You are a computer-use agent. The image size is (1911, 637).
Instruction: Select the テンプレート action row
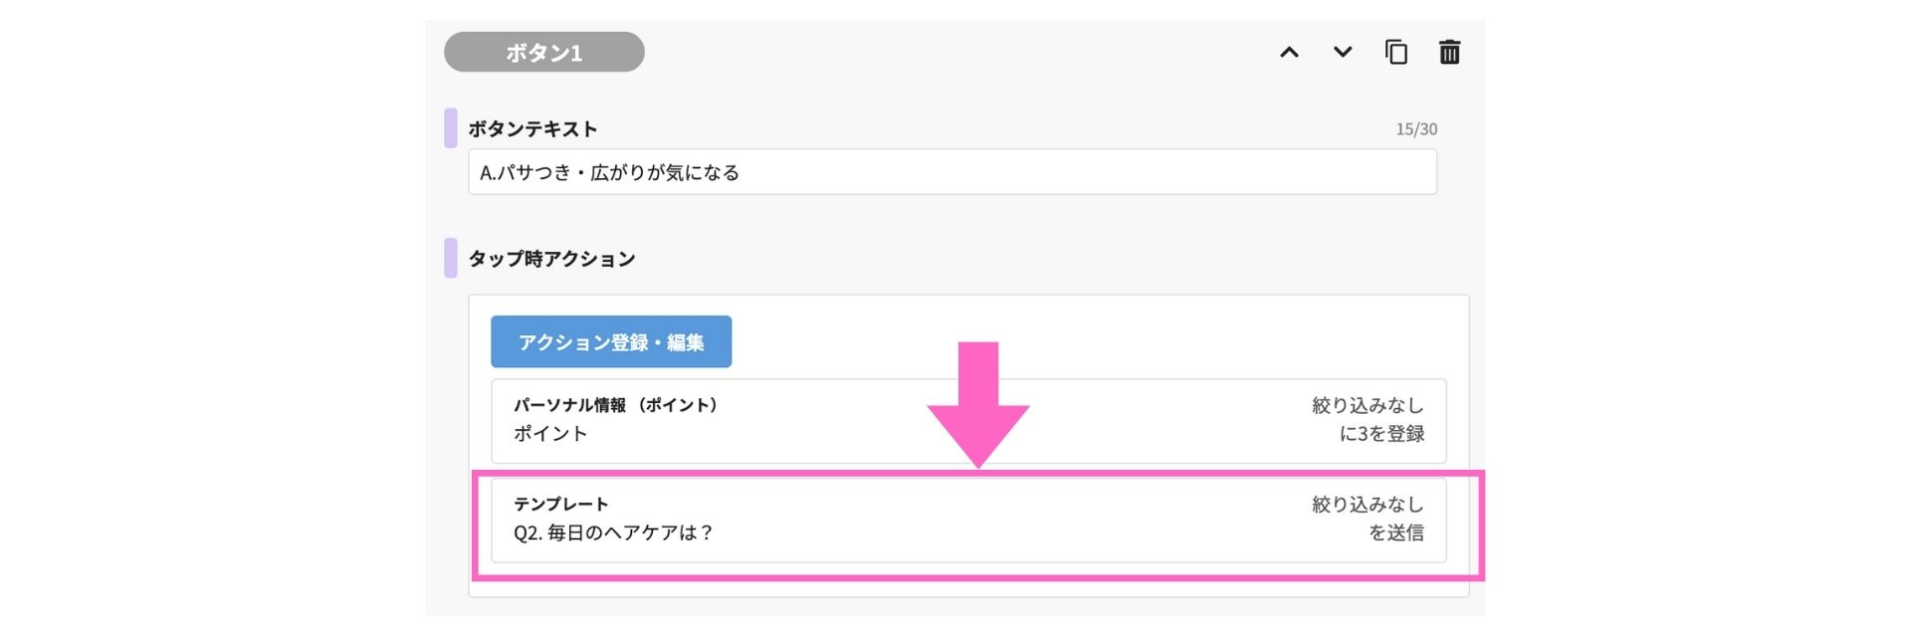click(968, 520)
